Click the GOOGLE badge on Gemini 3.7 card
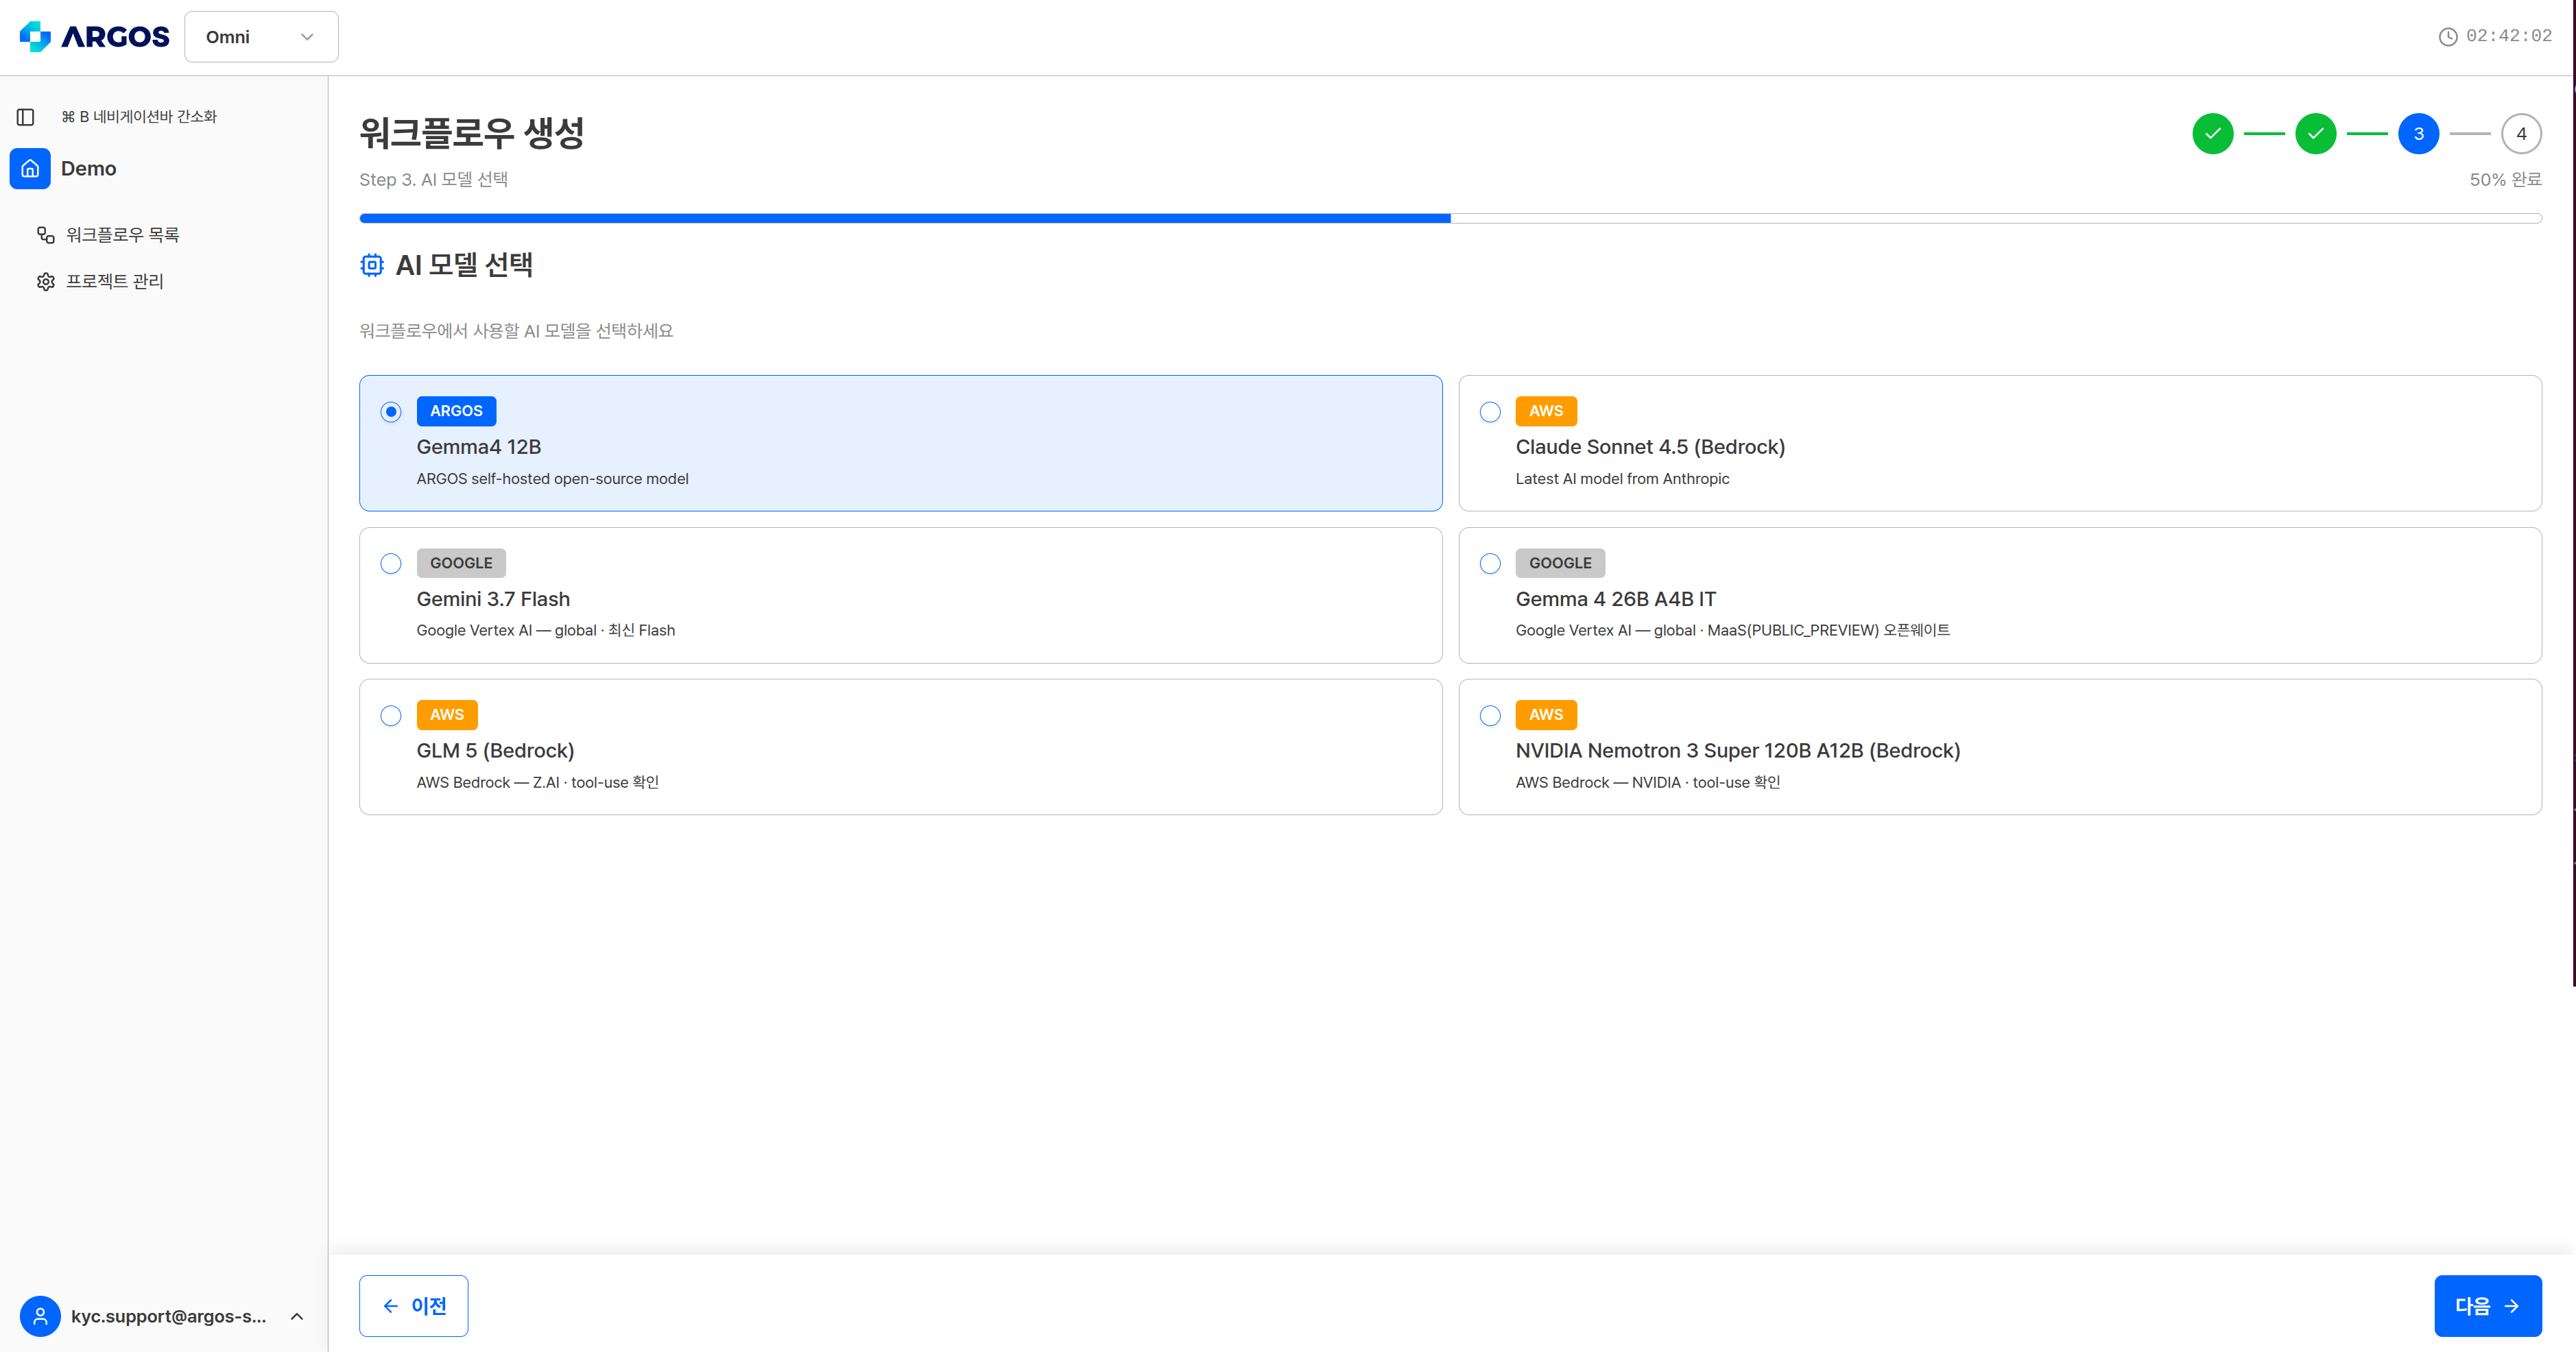Image resolution: width=2576 pixels, height=1352 pixels. tap(461, 563)
